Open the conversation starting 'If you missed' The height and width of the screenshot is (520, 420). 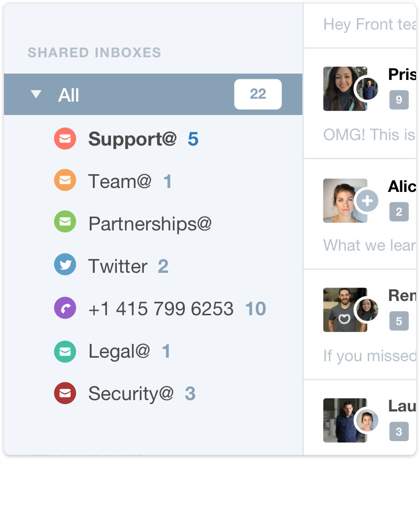(x=369, y=355)
